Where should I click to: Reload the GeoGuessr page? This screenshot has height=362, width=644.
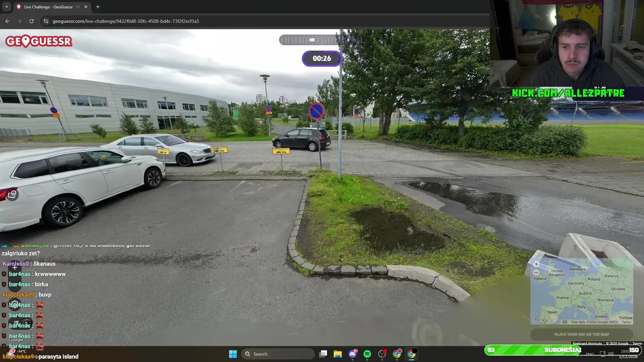(x=31, y=21)
